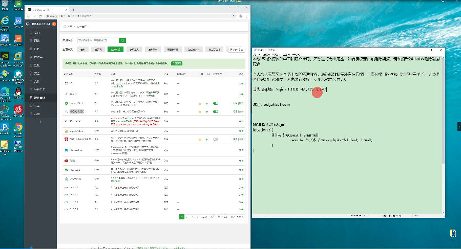461x249 pixels.
Task: Open 文件 in the panel sidebar
Action: (40, 81)
